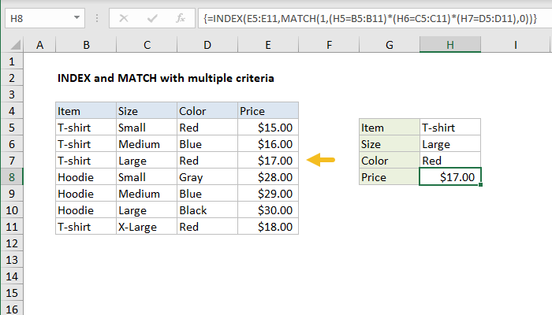Viewport: 552px width, 315px height.
Task: Click the 'Price' table header cell E4
Action: [x=268, y=111]
